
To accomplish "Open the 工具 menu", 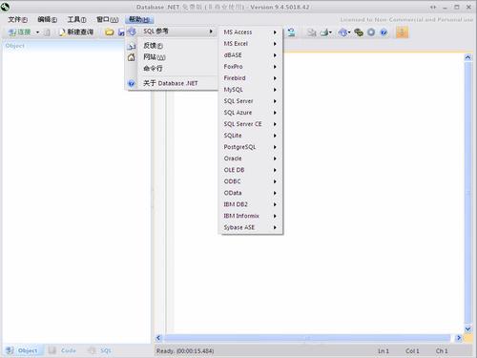I will point(76,20).
